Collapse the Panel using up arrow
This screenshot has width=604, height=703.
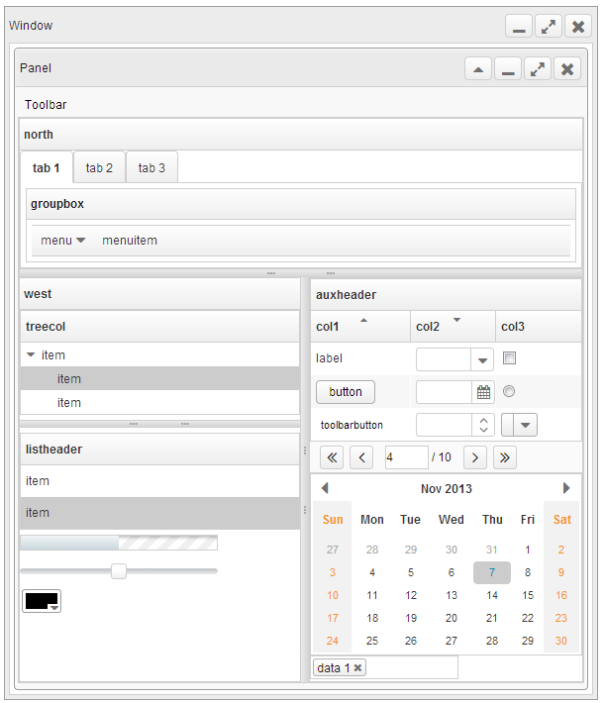(478, 69)
